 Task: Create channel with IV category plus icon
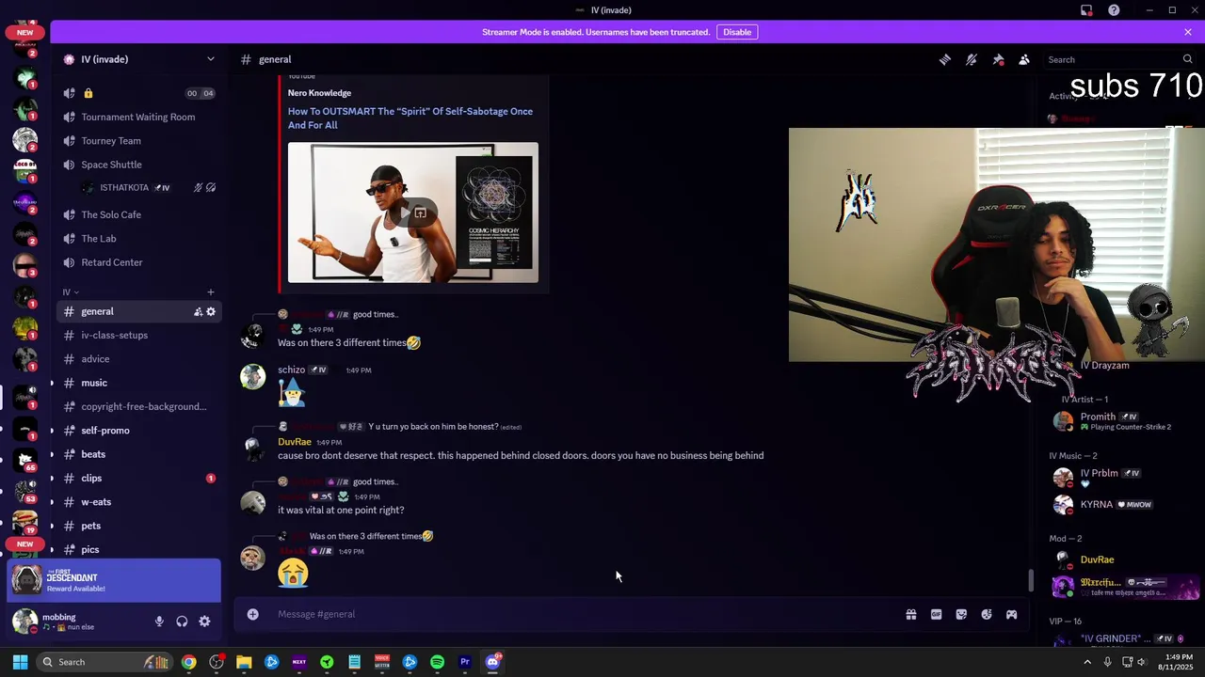[211, 292]
